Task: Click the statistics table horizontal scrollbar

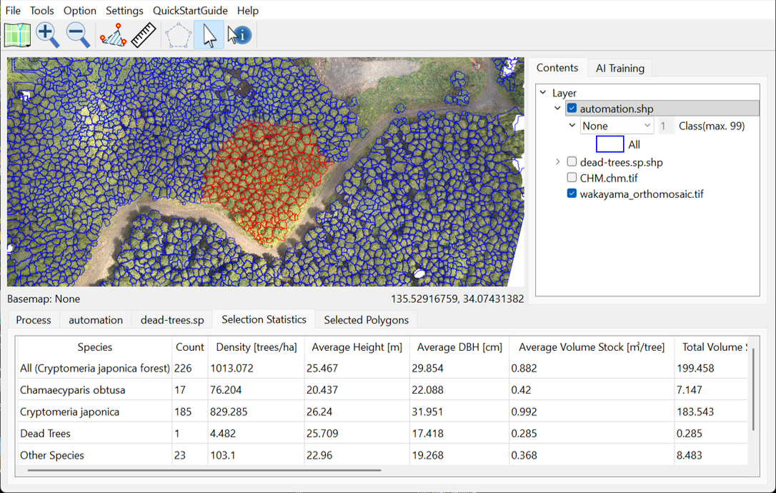Action: tap(204, 470)
